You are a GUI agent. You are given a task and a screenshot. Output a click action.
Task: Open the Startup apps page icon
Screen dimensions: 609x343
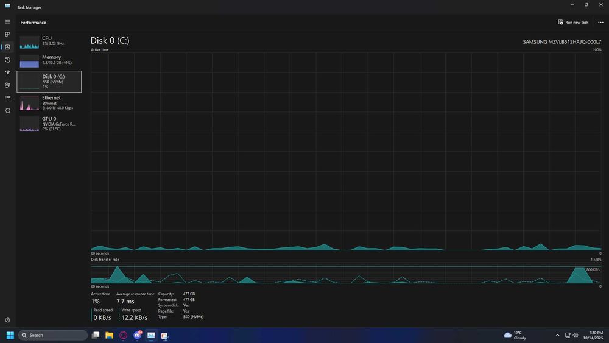(7, 72)
